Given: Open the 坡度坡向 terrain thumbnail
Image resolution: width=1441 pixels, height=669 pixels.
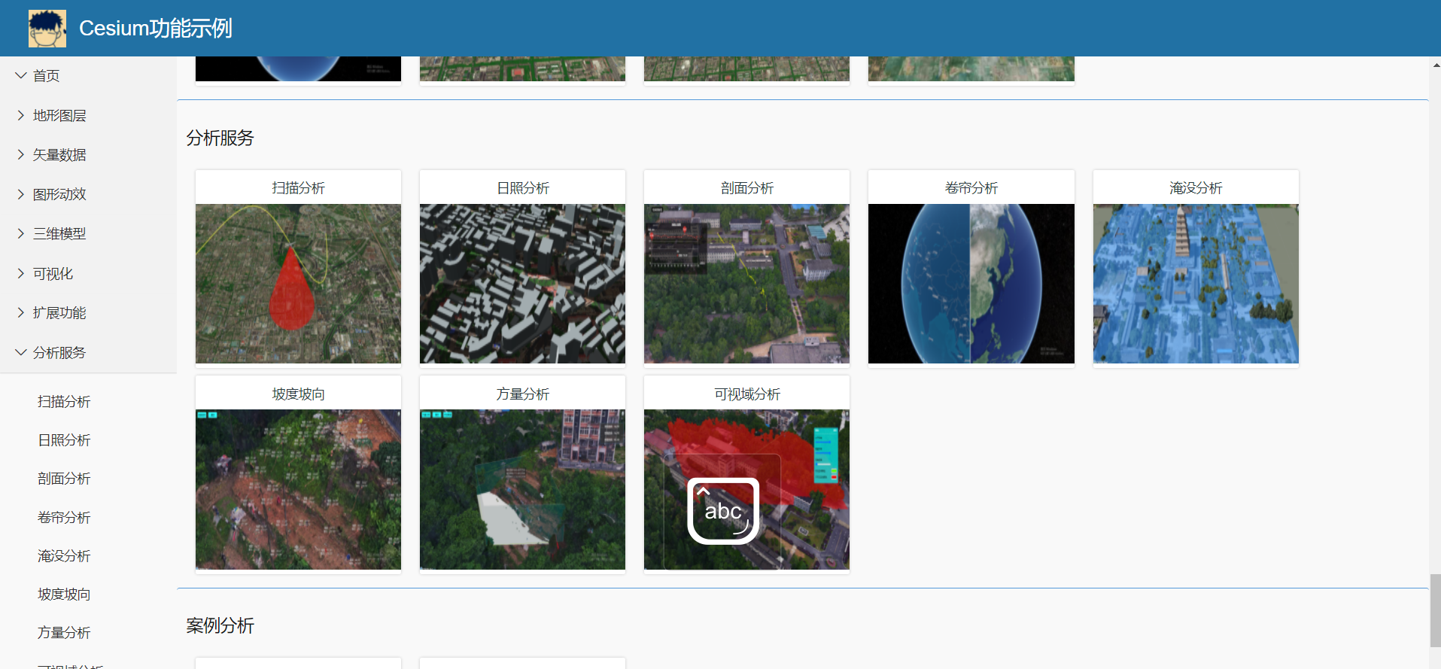Looking at the screenshot, I should [x=298, y=489].
